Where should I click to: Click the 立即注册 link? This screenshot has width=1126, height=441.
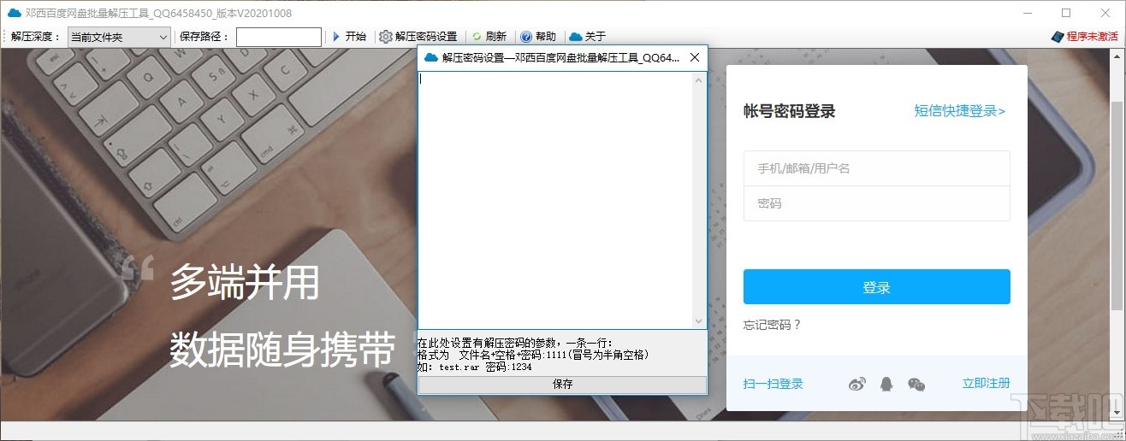(986, 383)
